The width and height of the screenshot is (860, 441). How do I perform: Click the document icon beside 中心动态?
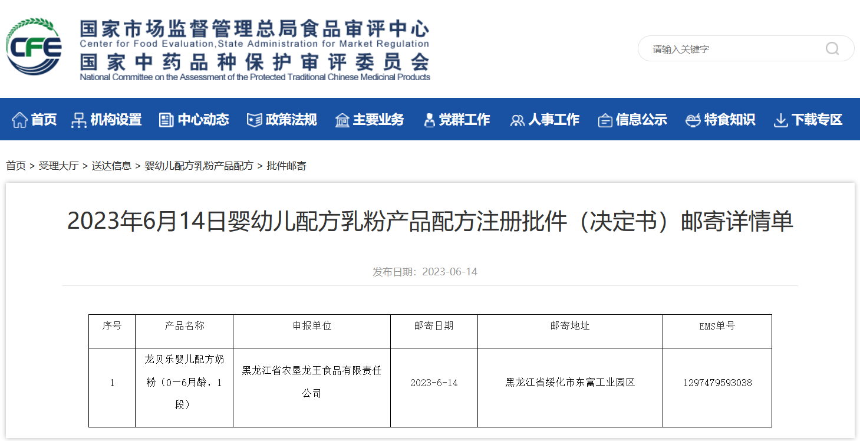[x=166, y=120]
